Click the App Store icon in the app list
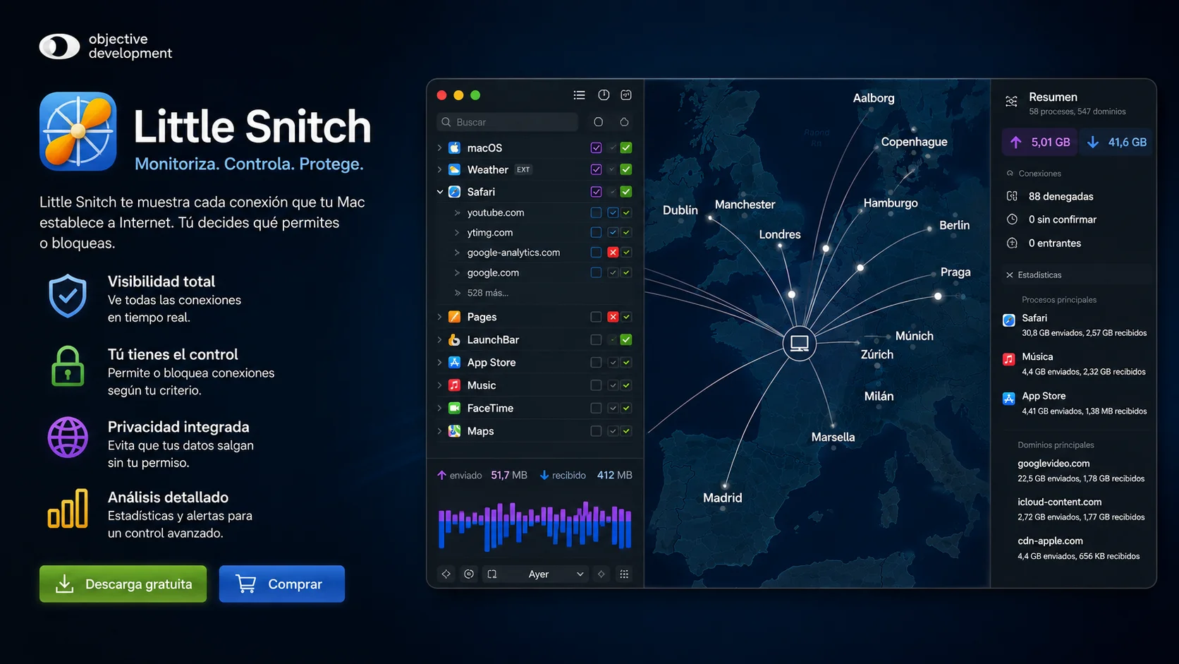The width and height of the screenshot is (1179, 664). pyautogui.click(x=455, y=362)
